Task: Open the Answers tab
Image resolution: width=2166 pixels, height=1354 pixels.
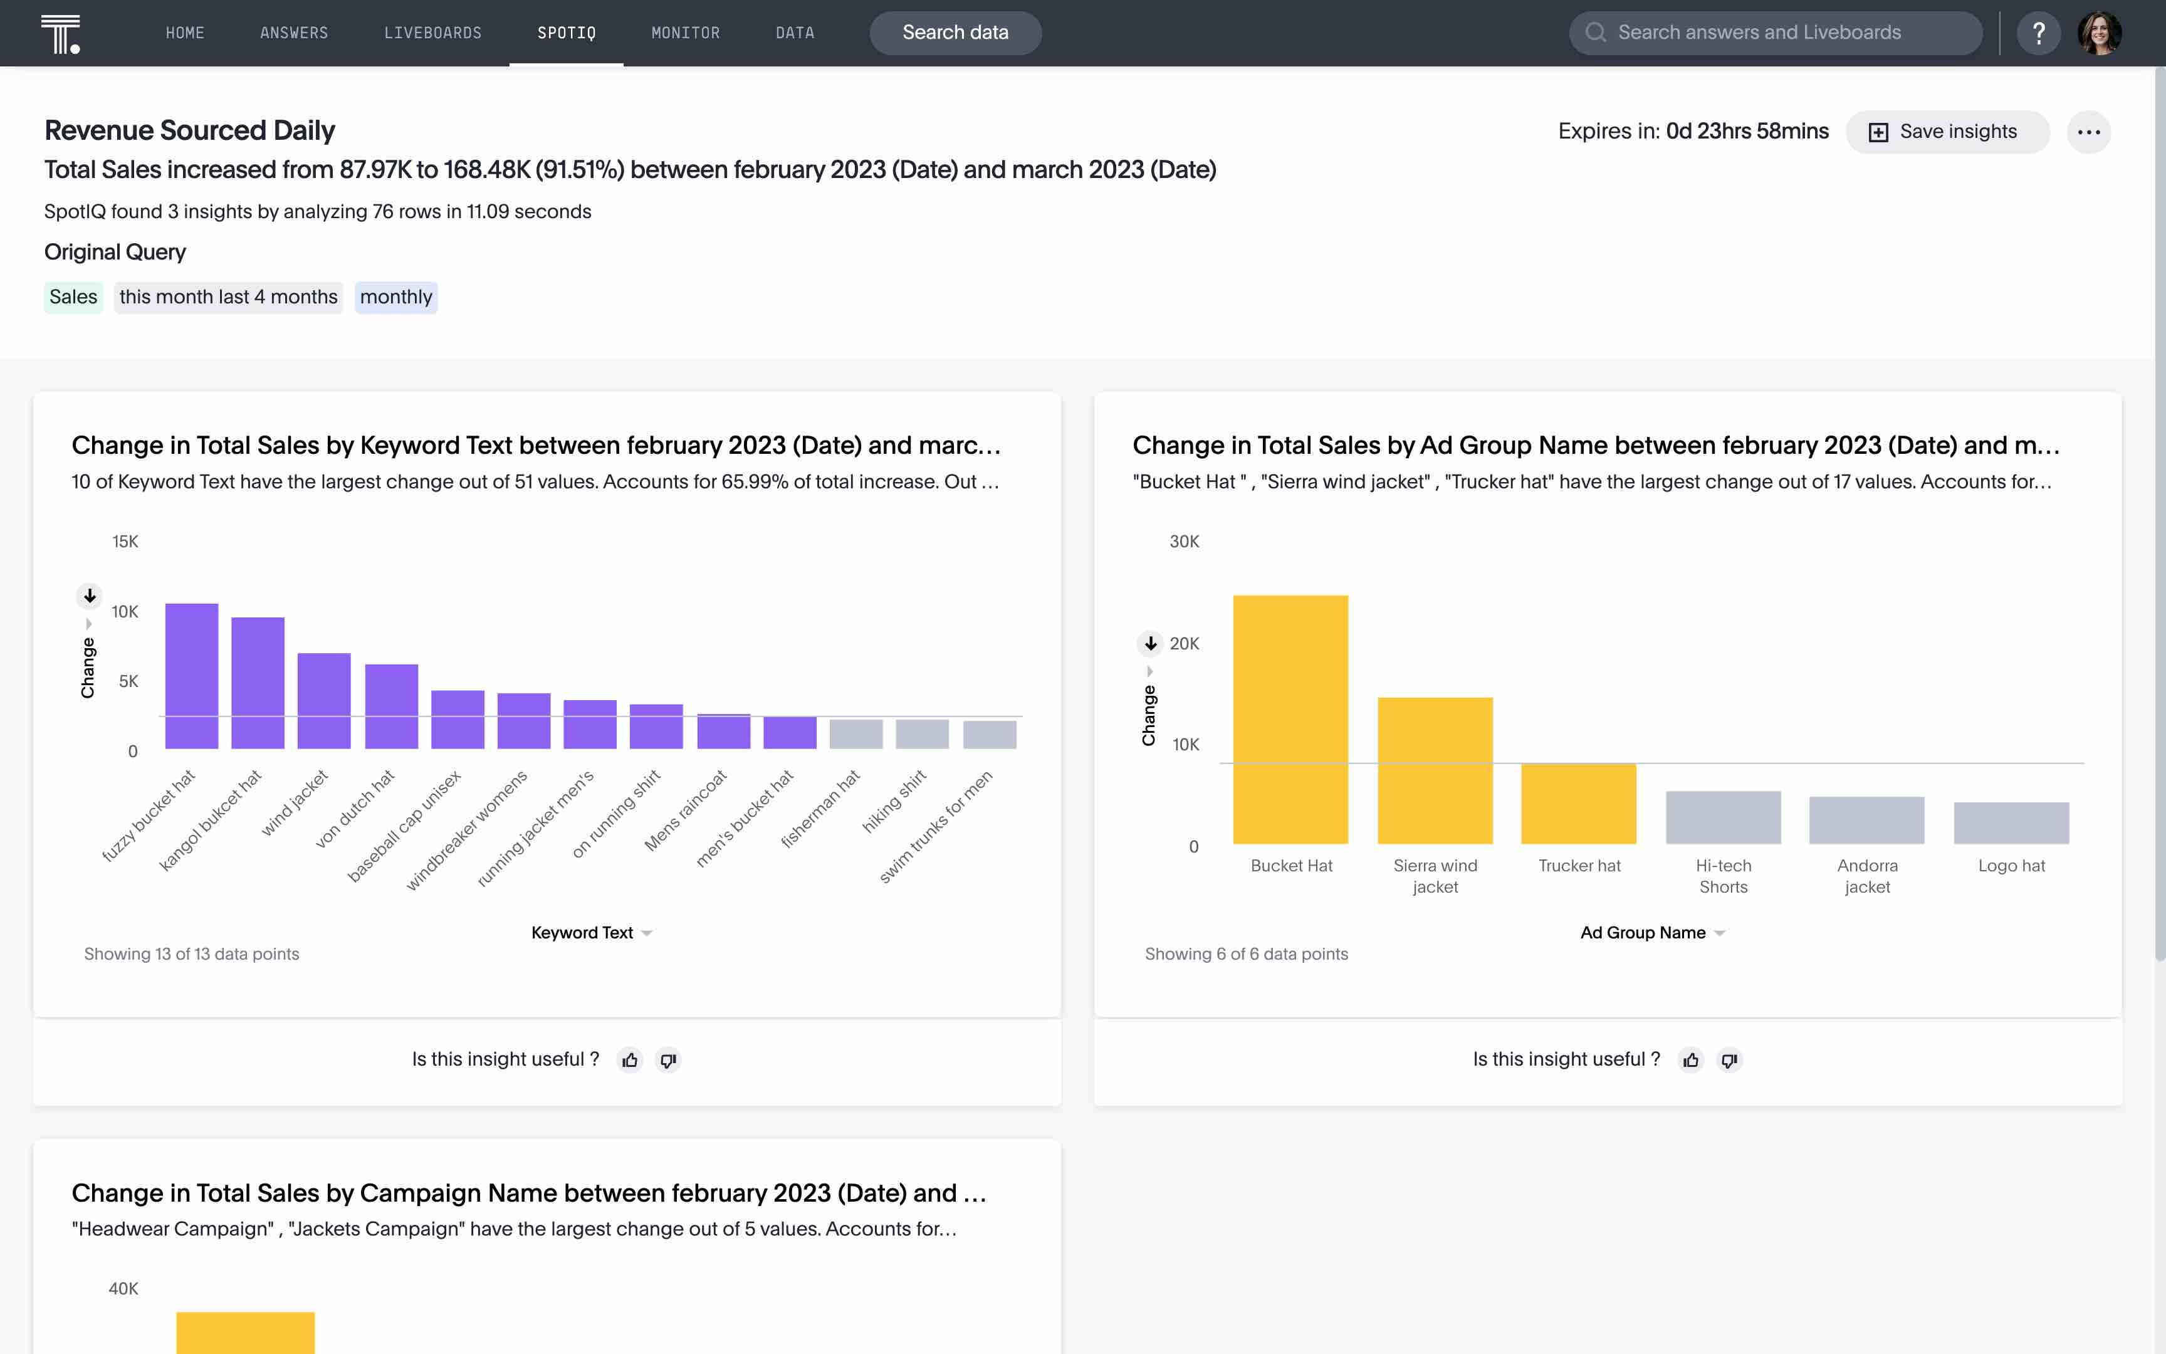Action: pos(295,33)
